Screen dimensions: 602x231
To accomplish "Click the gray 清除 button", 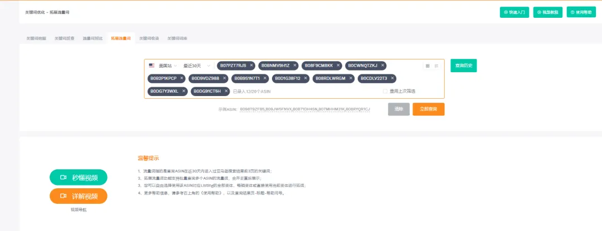I will click(x=399, y=109).
